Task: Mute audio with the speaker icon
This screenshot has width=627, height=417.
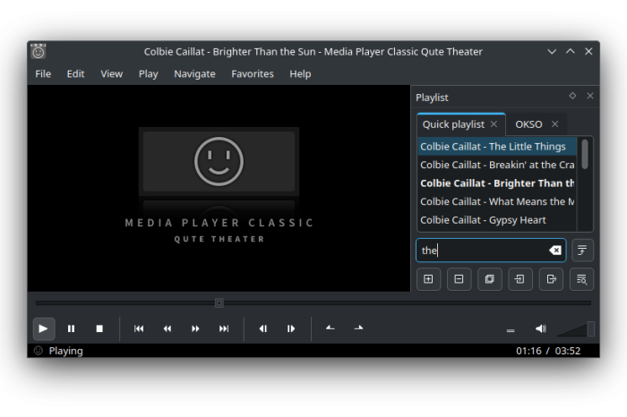Action: click(541, 328)
